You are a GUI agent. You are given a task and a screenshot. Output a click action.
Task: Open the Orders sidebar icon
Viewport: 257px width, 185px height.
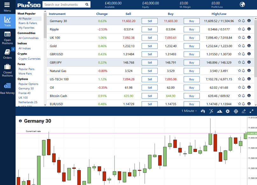(x=7, y=52)
